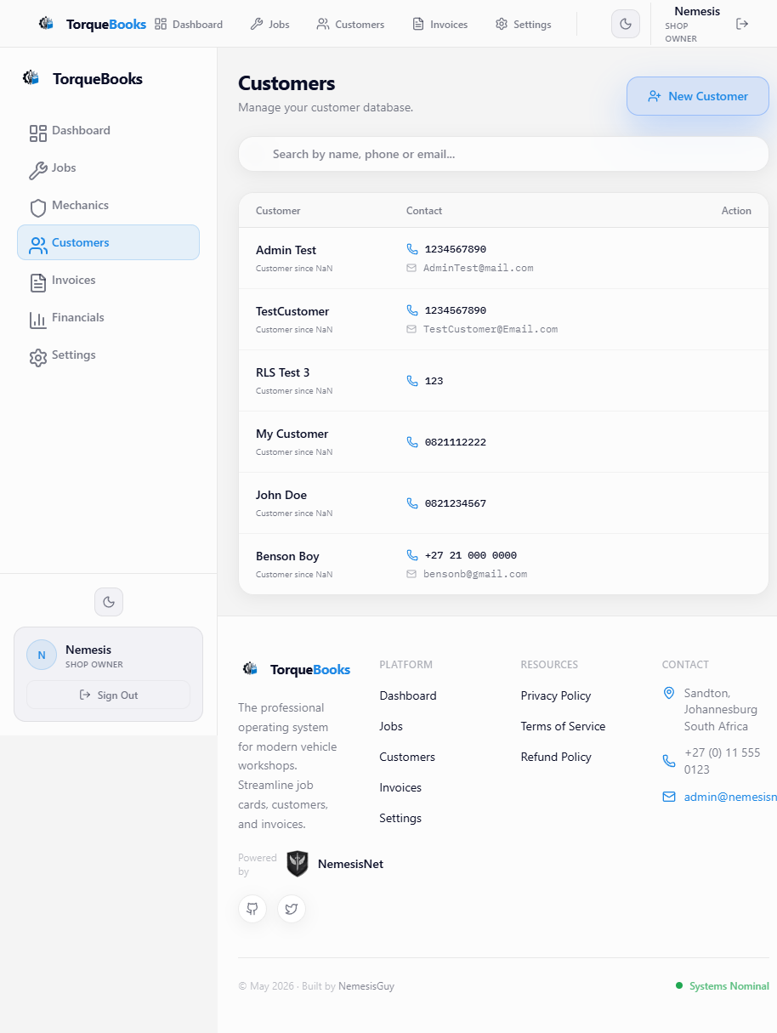Click the TorqueBooks logo in top bar

92,24
